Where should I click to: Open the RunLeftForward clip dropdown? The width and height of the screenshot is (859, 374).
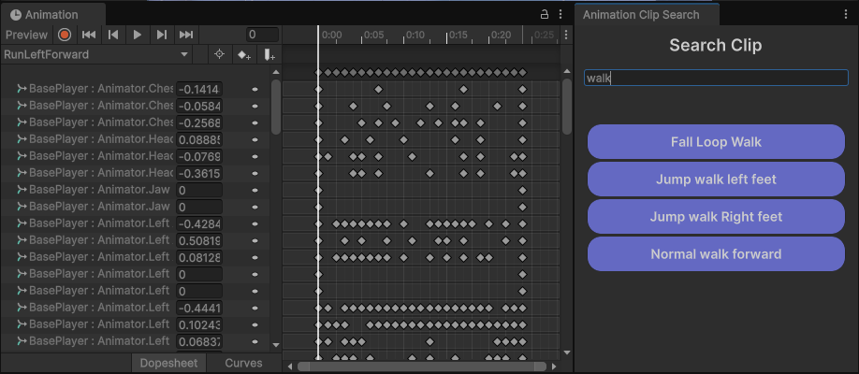click(96, 55)
